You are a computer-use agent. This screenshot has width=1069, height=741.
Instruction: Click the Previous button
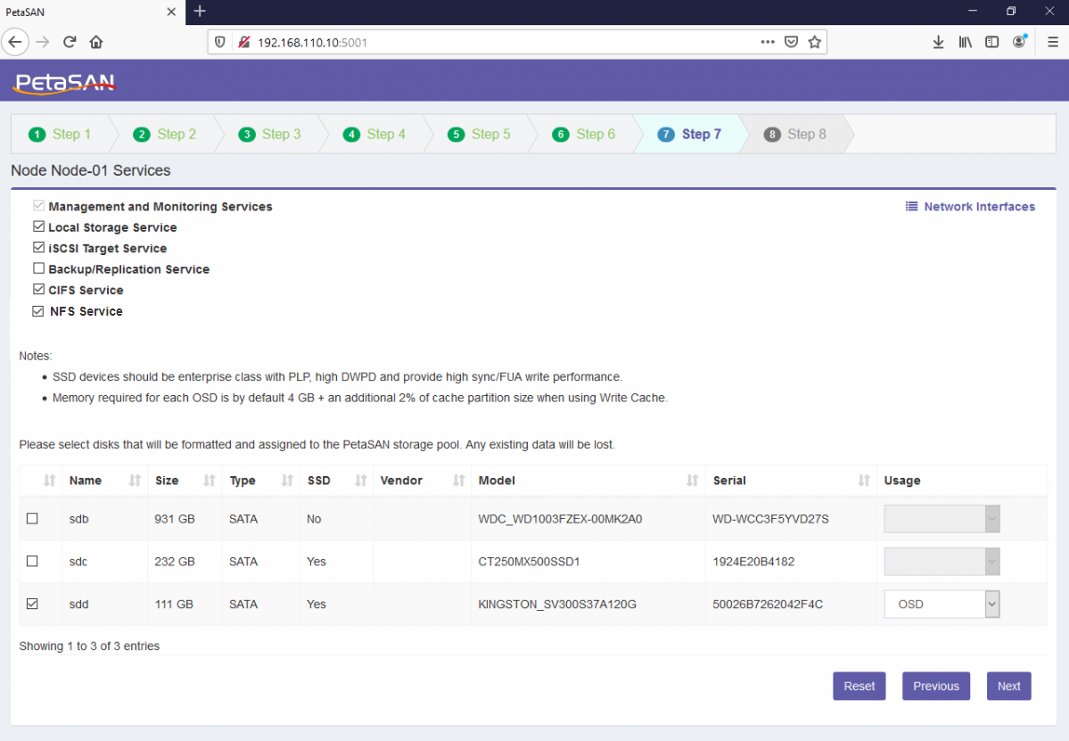tap(936, 686)
